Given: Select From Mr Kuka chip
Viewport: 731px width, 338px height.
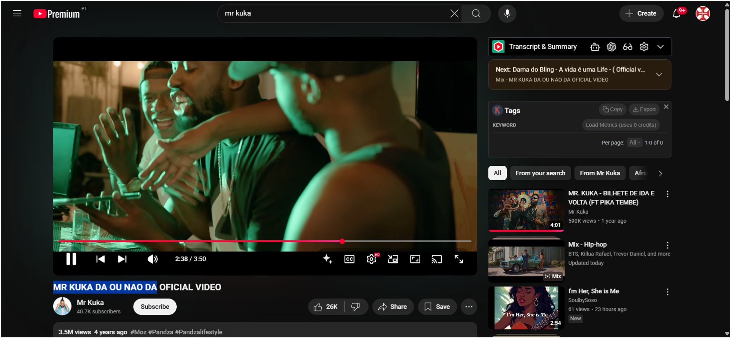Looking at the screenshot, I should click(x=600, y=173).
